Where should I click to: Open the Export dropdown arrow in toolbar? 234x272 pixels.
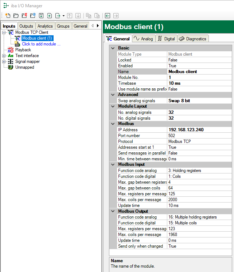pyautogui.click(x=63, y=16)
